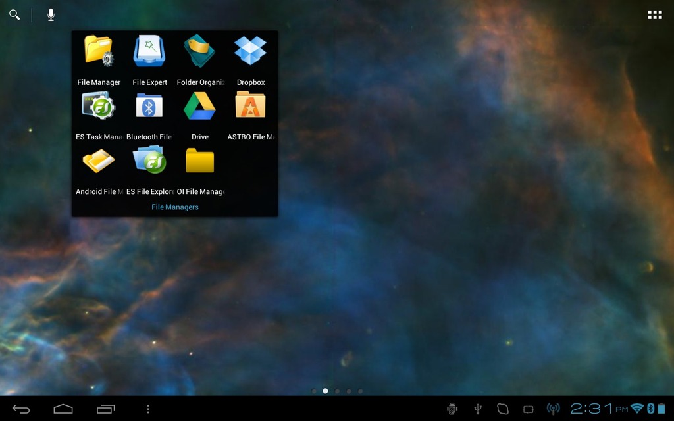Tap the Bluetooth status icon

tap(650, 408)
